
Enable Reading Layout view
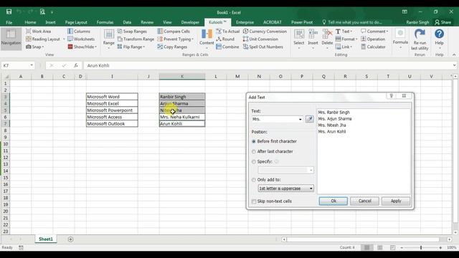click(x=43, y=39)
